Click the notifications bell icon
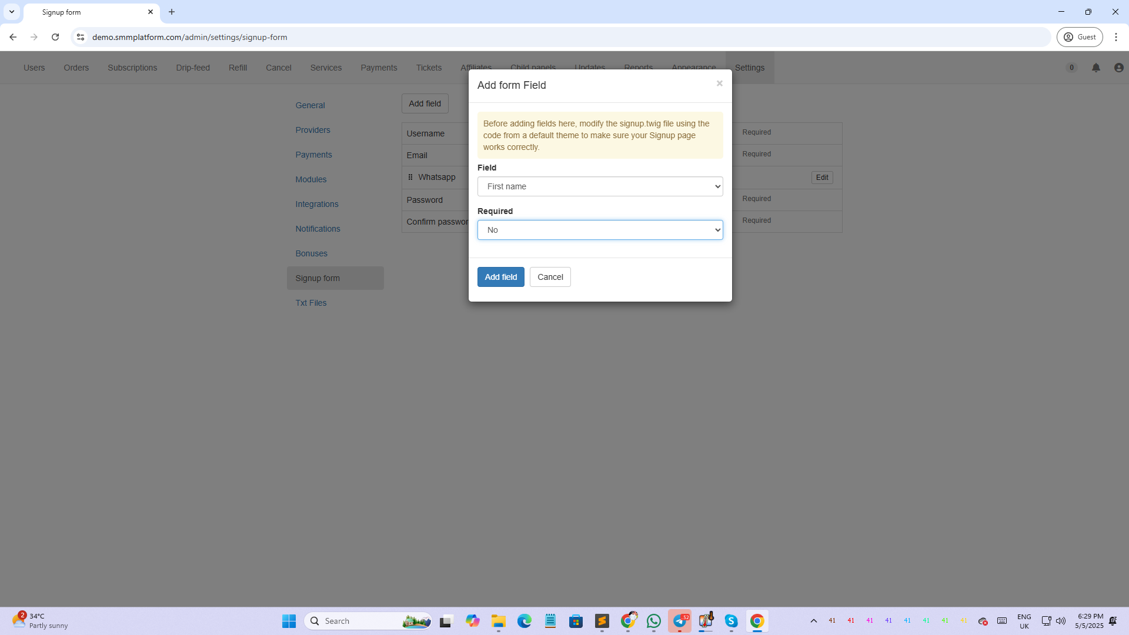This screenshot has height=635, width=1129. tap(1095, 68)
